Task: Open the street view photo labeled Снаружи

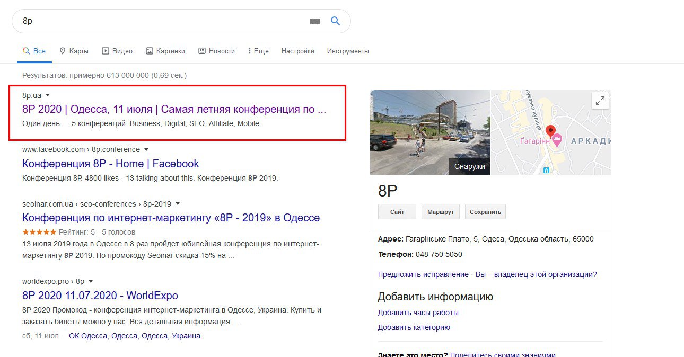Action: (x=430, y=132)
